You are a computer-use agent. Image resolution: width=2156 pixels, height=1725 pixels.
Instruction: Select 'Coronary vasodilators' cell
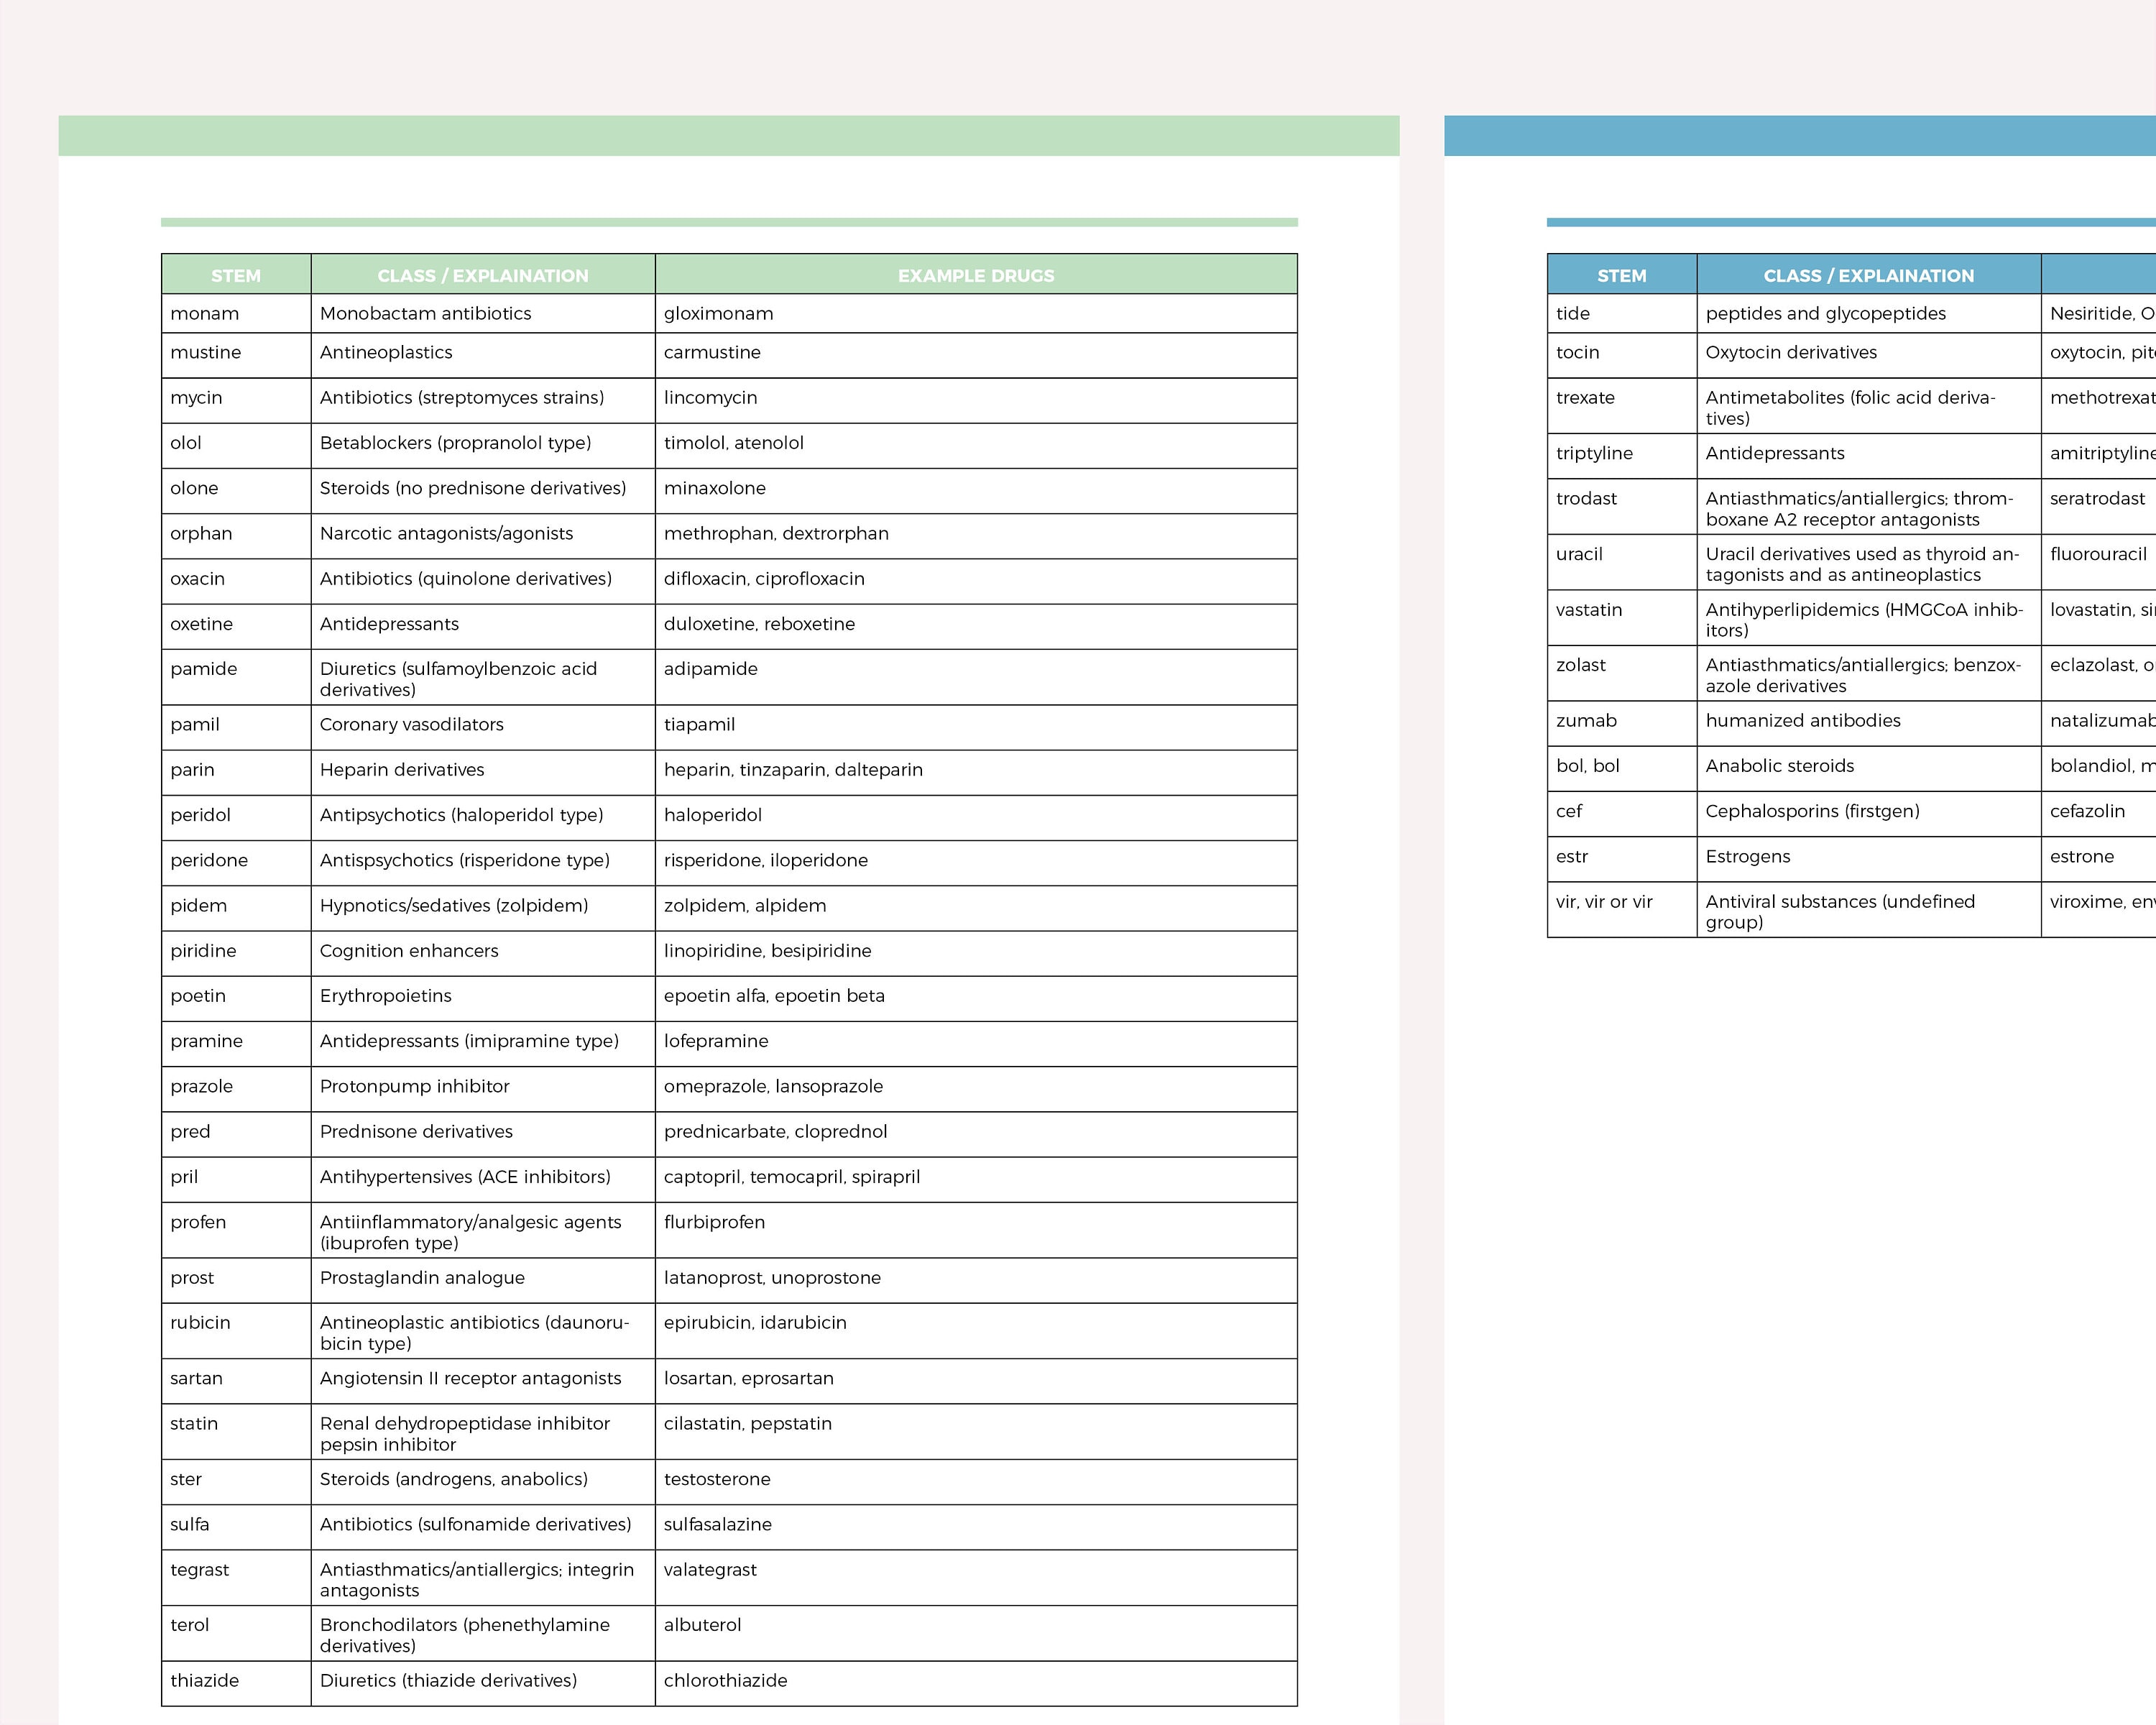tap(483, 727)
